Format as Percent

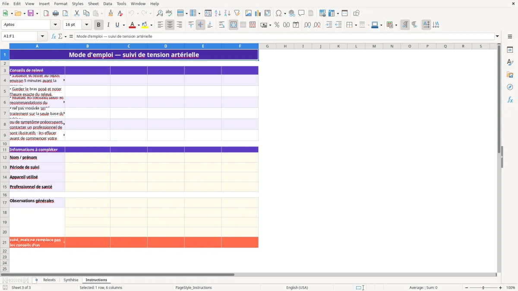click(x=277, y=25)
